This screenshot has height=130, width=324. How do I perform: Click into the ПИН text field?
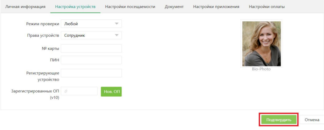tap(91, 60)
